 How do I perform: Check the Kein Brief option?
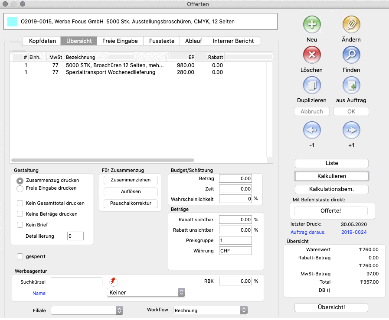(20, 225)
